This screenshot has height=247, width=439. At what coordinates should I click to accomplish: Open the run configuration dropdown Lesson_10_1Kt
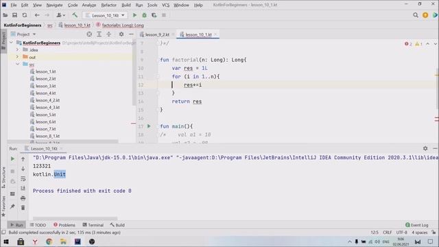tap(105, 15)
